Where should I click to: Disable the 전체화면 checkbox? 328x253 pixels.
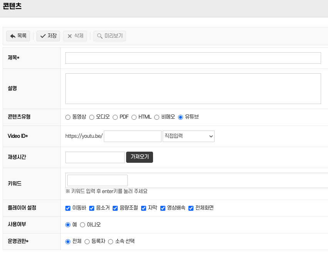tap(191, 208)
